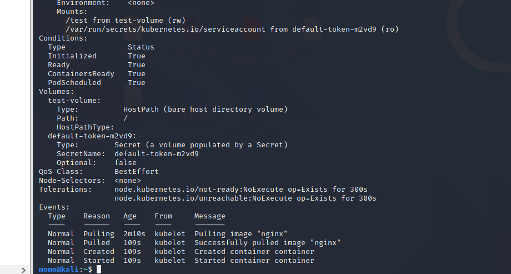Screen dimensions: 511x274
Task: Click the "Successfully pulled image" event message
Action: [267, 243]
